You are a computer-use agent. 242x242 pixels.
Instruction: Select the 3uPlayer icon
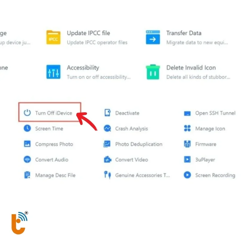[187, 159]
